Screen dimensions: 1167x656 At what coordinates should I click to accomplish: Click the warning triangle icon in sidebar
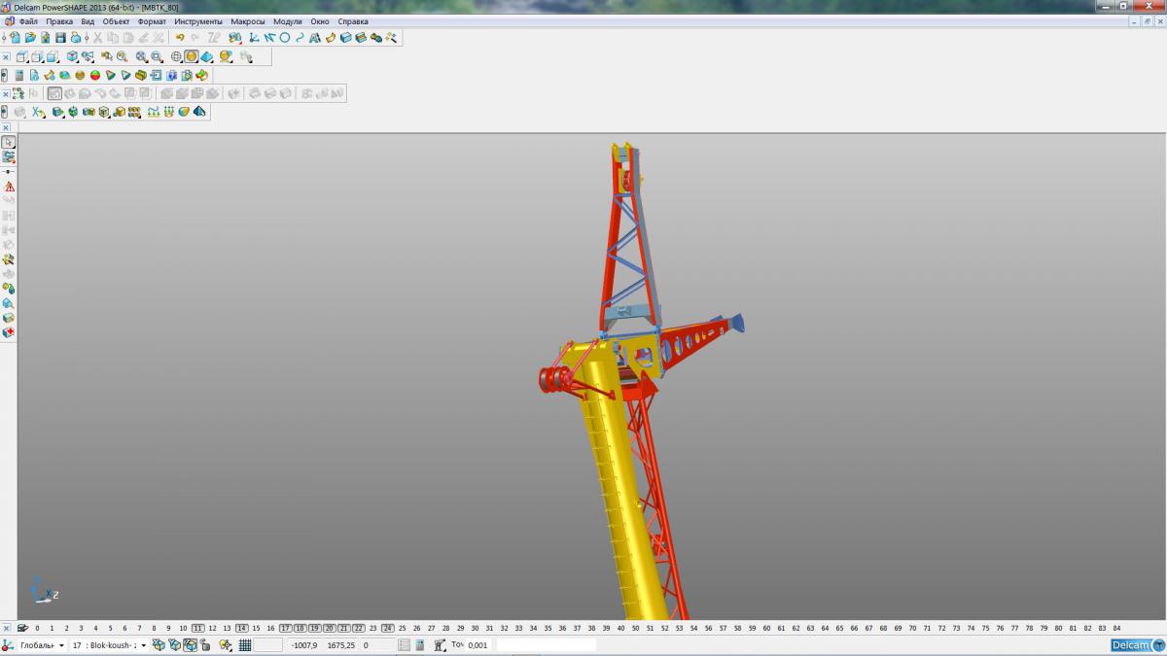(x=9, y=186)
